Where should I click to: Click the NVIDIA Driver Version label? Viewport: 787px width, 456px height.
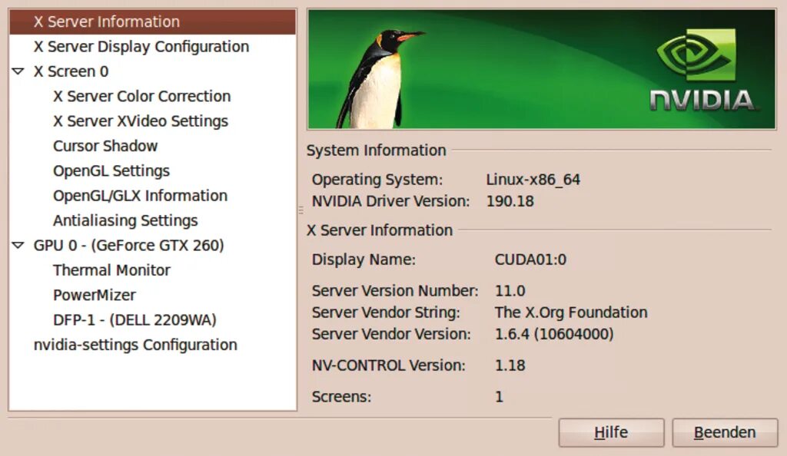(x=391, y=201)
